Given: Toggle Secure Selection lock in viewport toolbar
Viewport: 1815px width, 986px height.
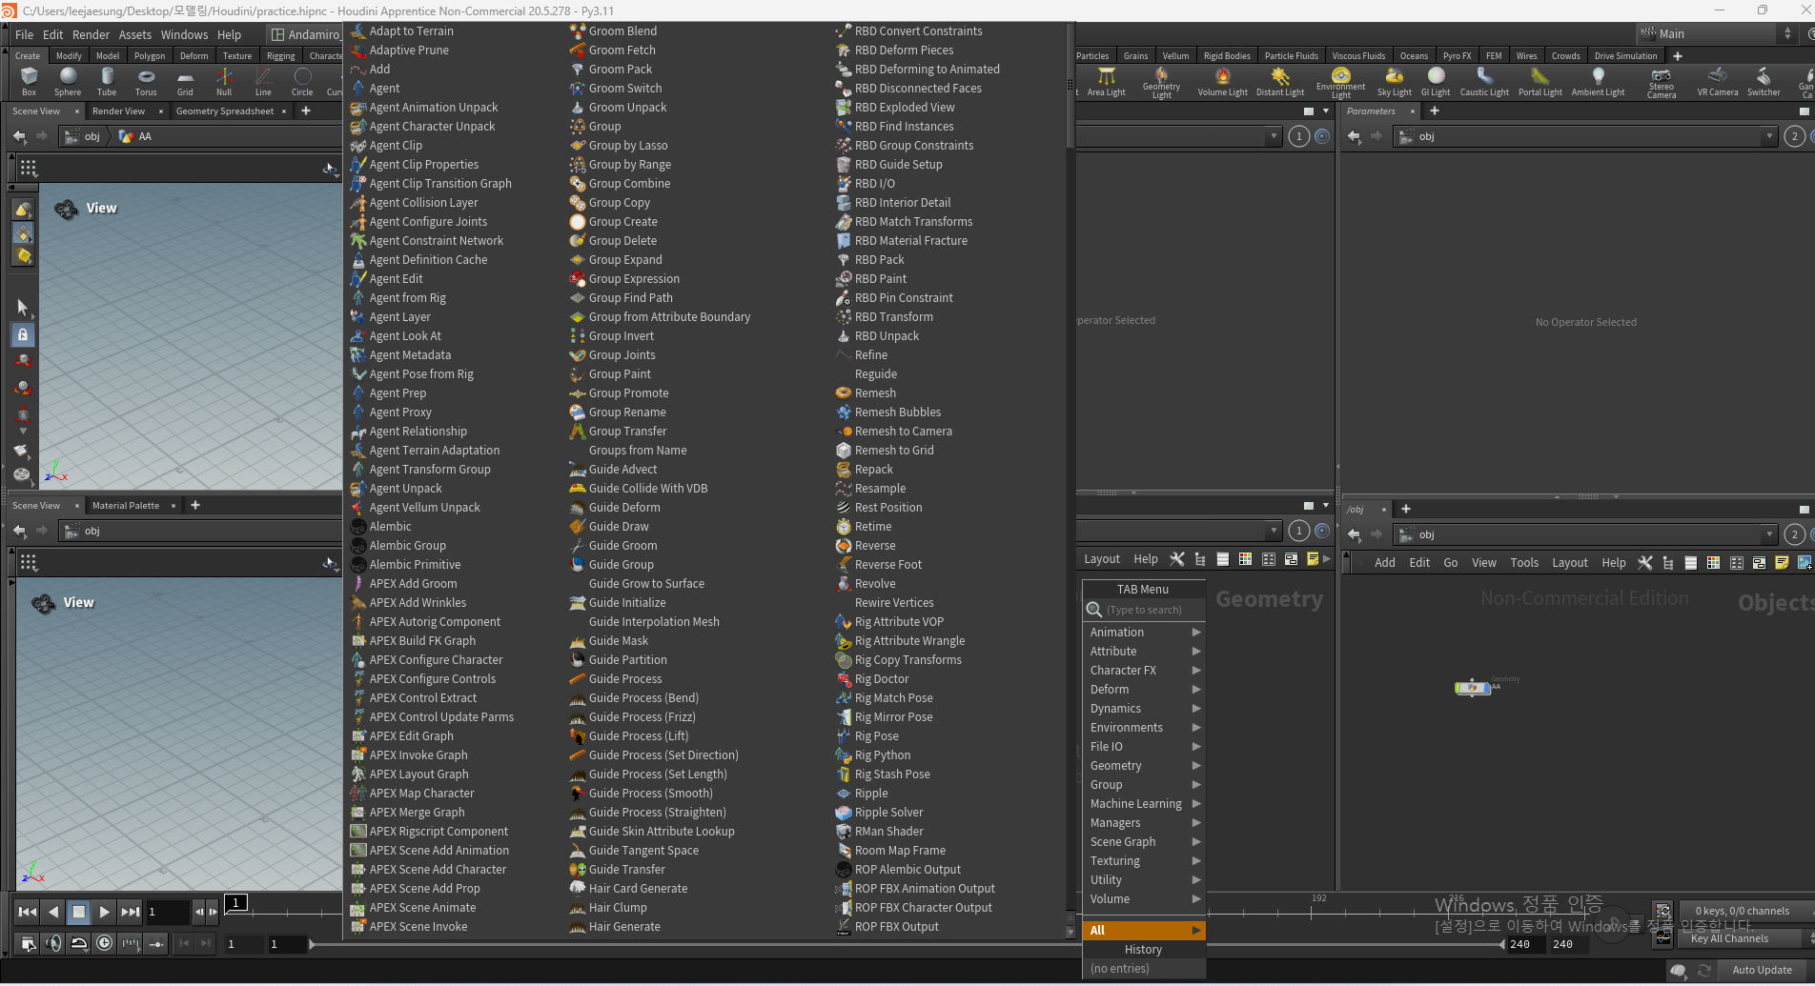Looking at the screenshot, I should tap(23, 334).
